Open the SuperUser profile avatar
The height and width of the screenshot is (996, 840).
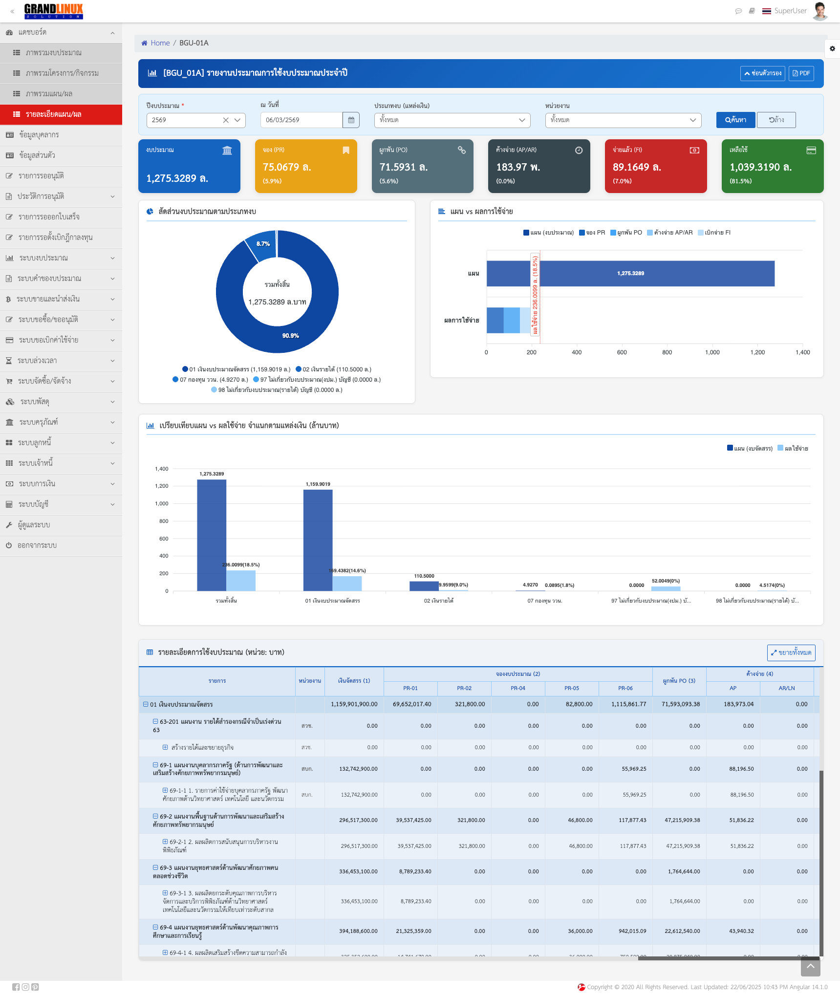pyautogui.click(x=820, y=11)
